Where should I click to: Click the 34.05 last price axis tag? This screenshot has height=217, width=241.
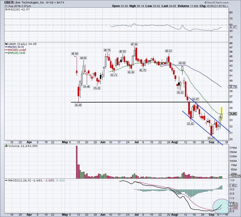tap(232, 114)
